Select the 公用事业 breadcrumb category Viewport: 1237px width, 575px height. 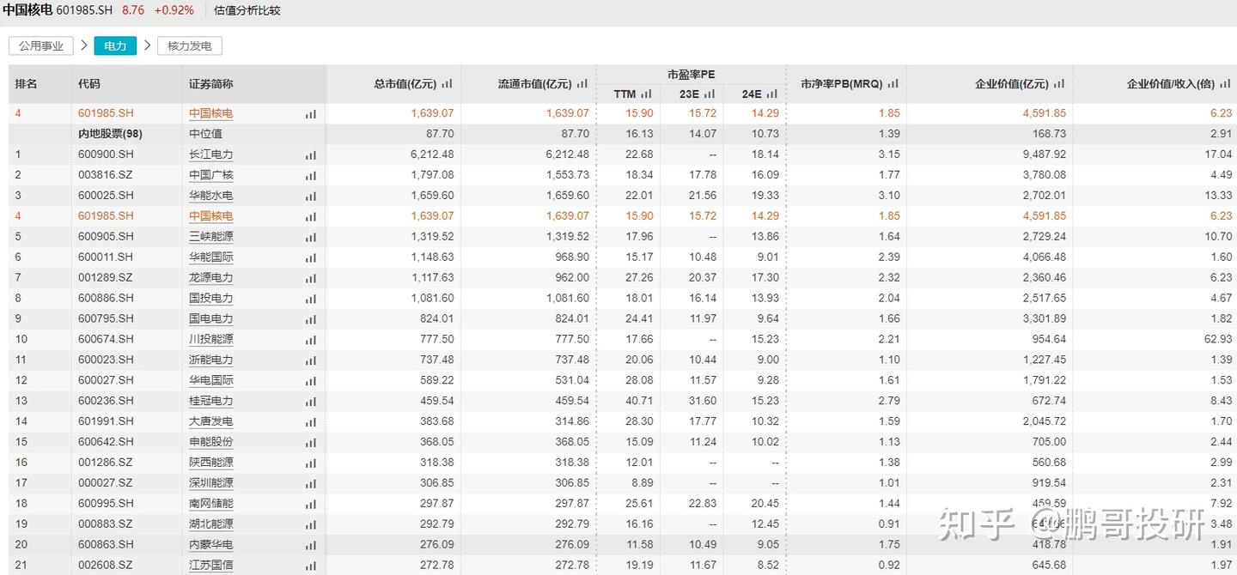pos(41,45)
